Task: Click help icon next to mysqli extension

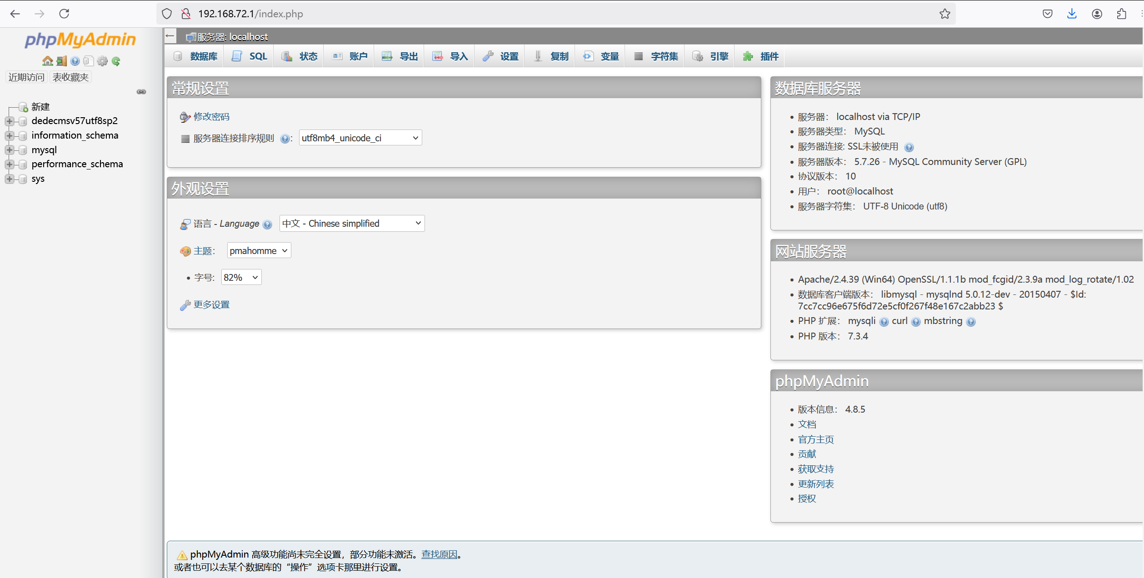Action: pyautogui.click(x=884, y=322)
